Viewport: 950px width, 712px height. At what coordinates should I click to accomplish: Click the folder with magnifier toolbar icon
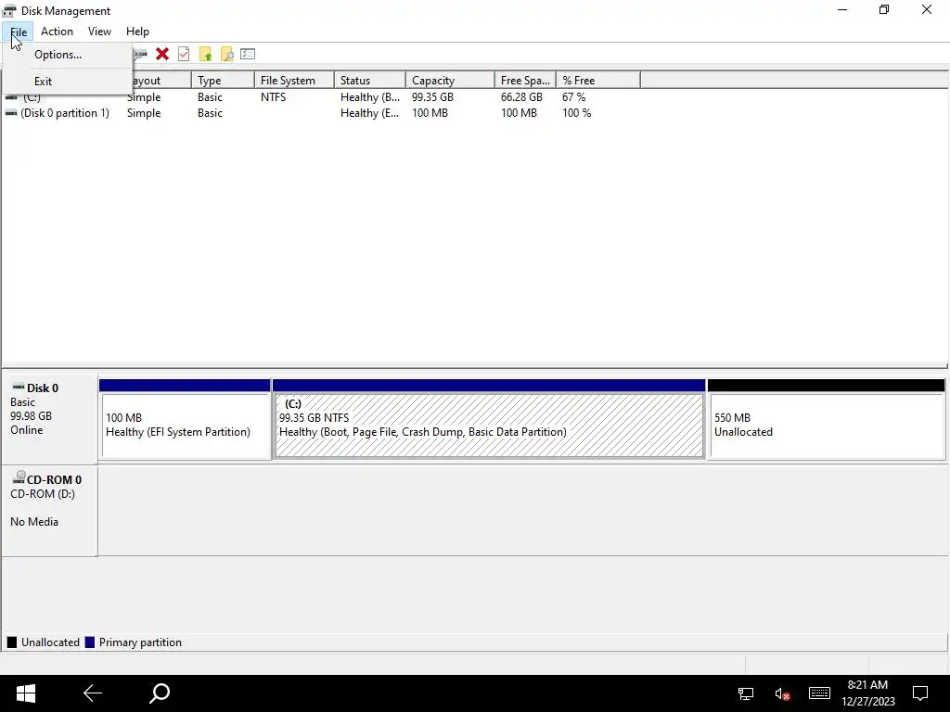coord(226,54)
